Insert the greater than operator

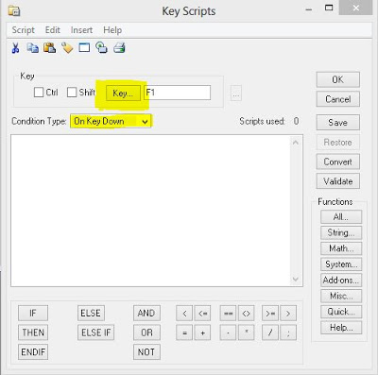(x=288, y=314)
